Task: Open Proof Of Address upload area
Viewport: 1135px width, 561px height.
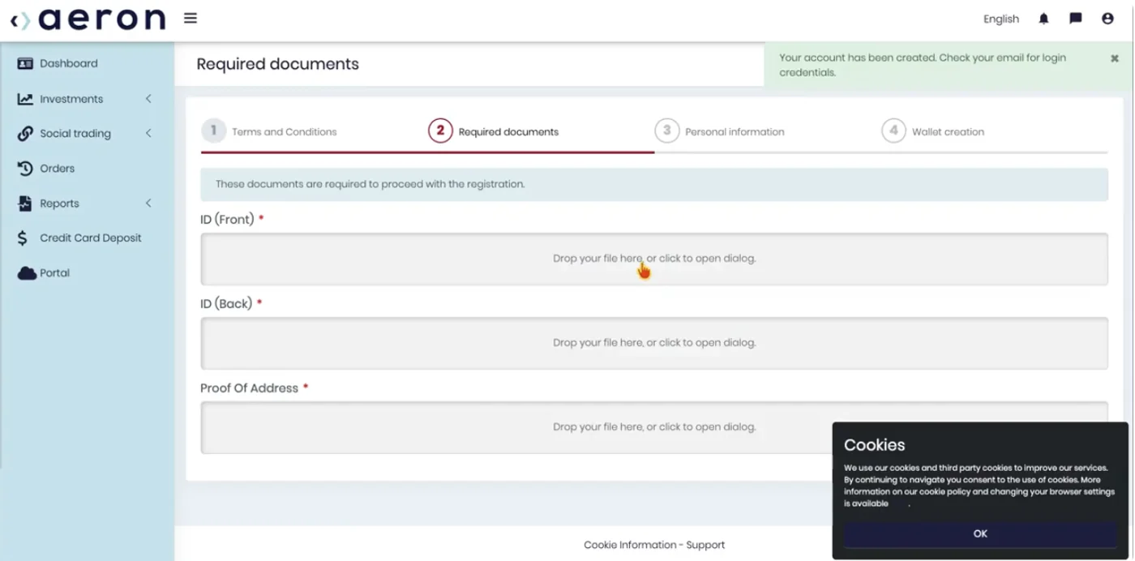Action: 654,427
